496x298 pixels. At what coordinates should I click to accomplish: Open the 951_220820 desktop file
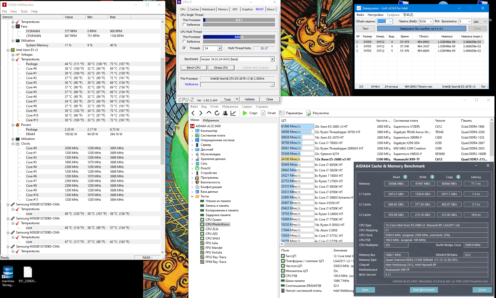28,275
